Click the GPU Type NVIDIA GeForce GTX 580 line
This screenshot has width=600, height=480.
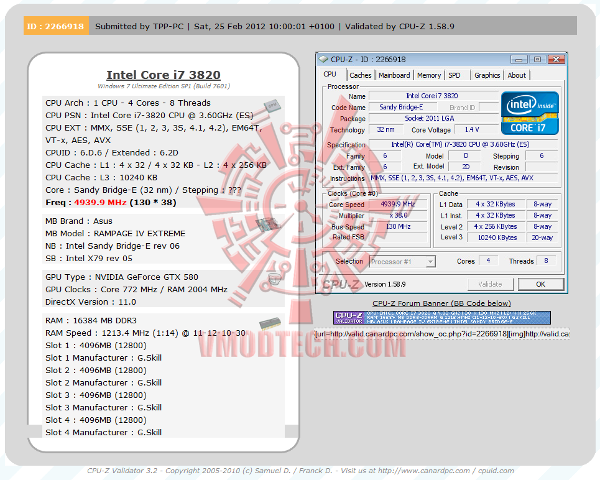[x=122, y=277]
